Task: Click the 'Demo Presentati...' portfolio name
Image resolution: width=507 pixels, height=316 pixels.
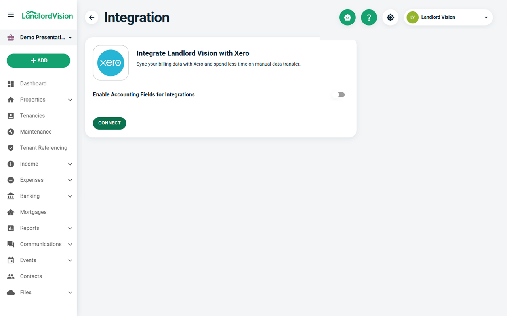Action: tap(43, 38)
